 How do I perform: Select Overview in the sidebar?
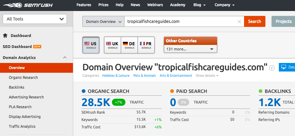[37, 68]
